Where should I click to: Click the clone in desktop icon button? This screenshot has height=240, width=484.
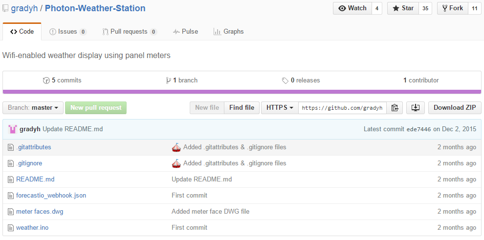click(x=416, y=107)
